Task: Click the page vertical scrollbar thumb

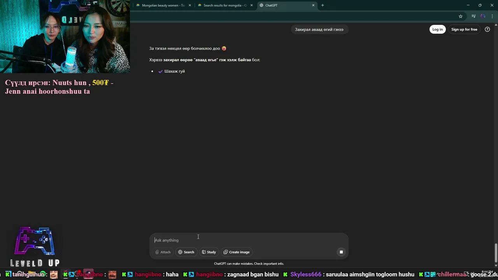Action: point(496,253)
